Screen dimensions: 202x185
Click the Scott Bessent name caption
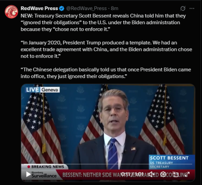tap(169, 158)
